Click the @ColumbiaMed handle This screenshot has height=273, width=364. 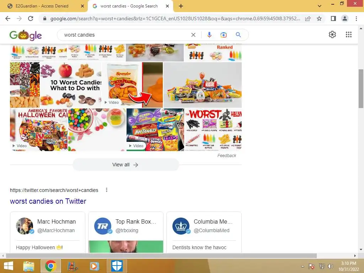(212, 230)
